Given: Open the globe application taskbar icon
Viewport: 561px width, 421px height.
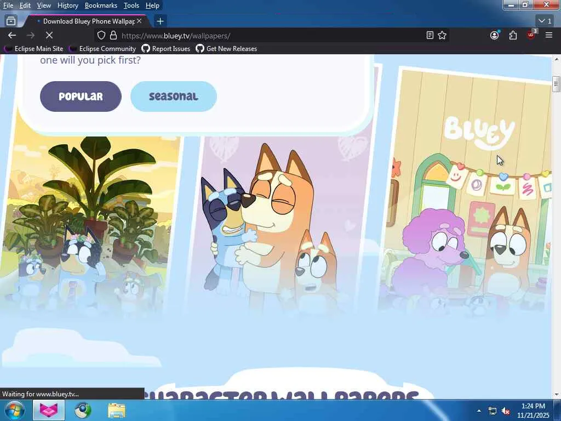Looking at the screenshot, I should pyautogui.click(x=83, y=410).
